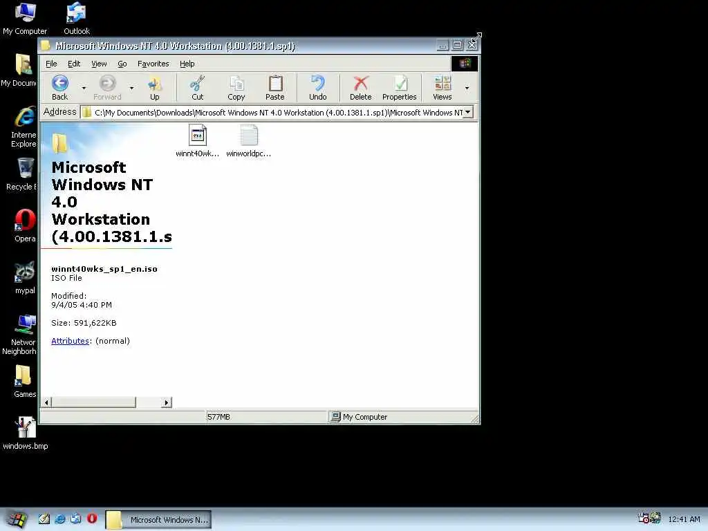
Task: Open the Address bar dropdown list
Action: (x=468, y=112)
